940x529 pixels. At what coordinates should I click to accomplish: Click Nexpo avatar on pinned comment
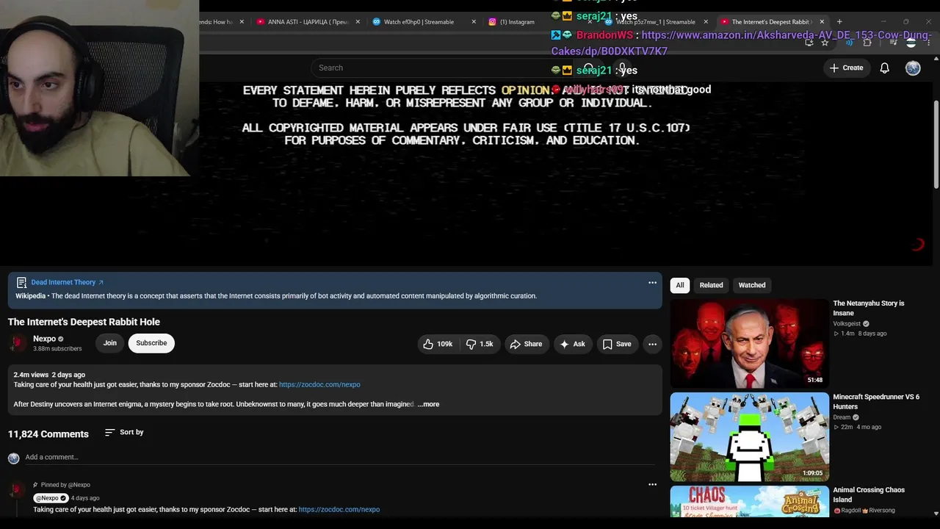tap(16, 490)
